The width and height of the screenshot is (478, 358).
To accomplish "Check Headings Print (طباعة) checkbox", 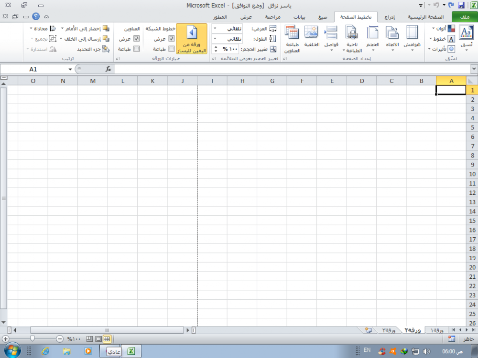I will (x=136, y=49).
